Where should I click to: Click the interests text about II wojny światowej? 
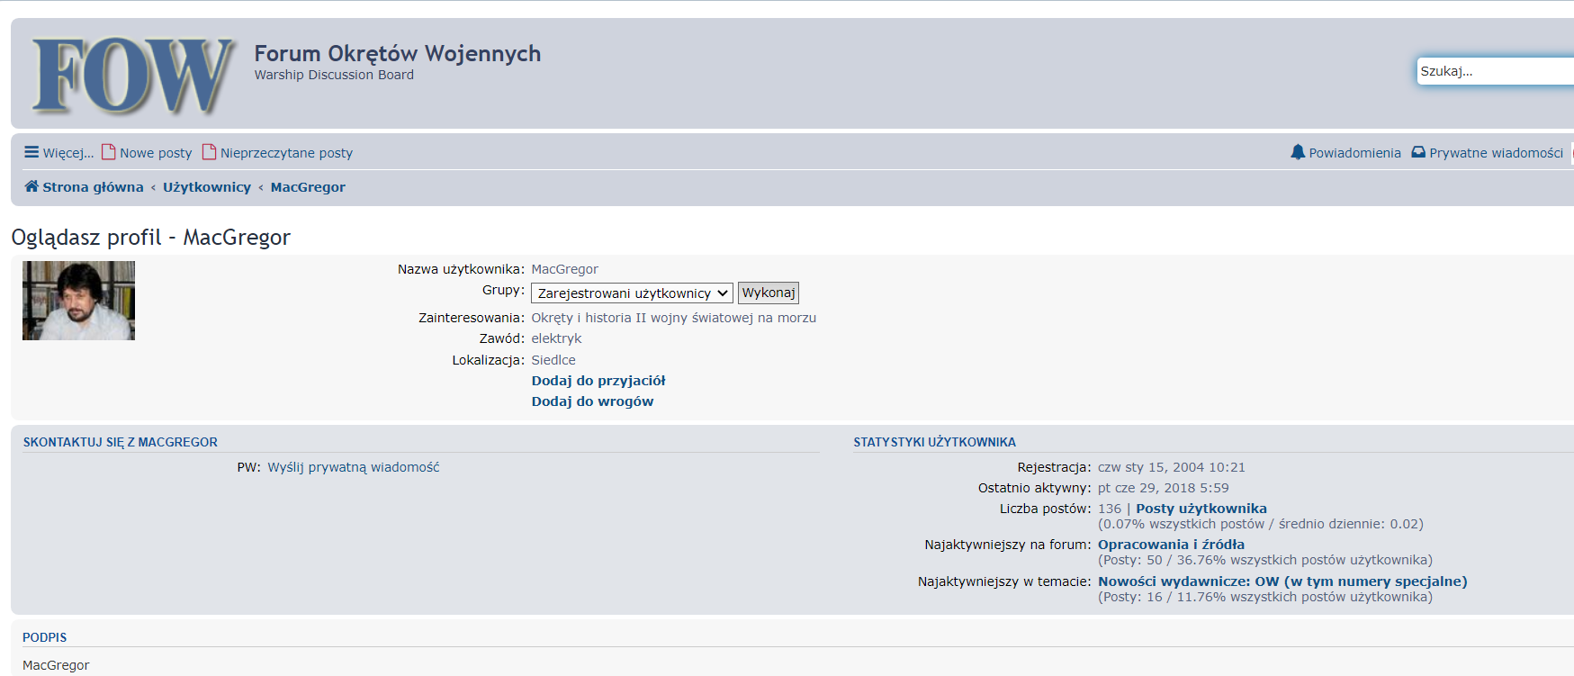(x=673, y=318)
